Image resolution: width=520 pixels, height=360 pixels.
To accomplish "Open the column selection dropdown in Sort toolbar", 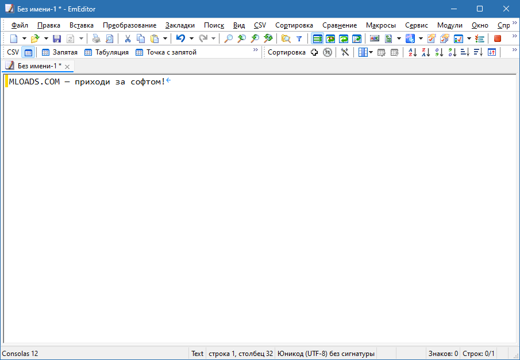I will tap(371, 52).
